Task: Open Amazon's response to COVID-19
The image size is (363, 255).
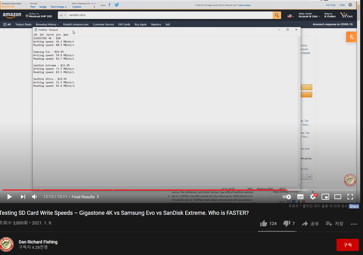Action: 332,24
